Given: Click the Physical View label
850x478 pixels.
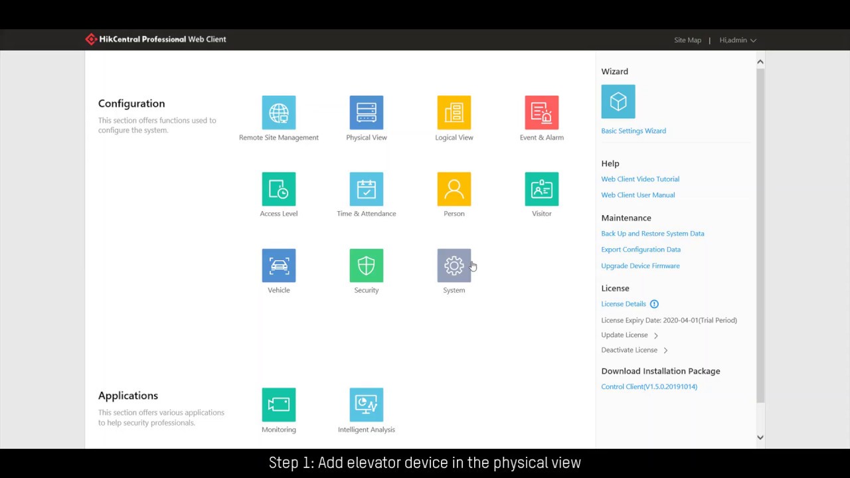Looking at the screenshot, I should pos(367,137).
